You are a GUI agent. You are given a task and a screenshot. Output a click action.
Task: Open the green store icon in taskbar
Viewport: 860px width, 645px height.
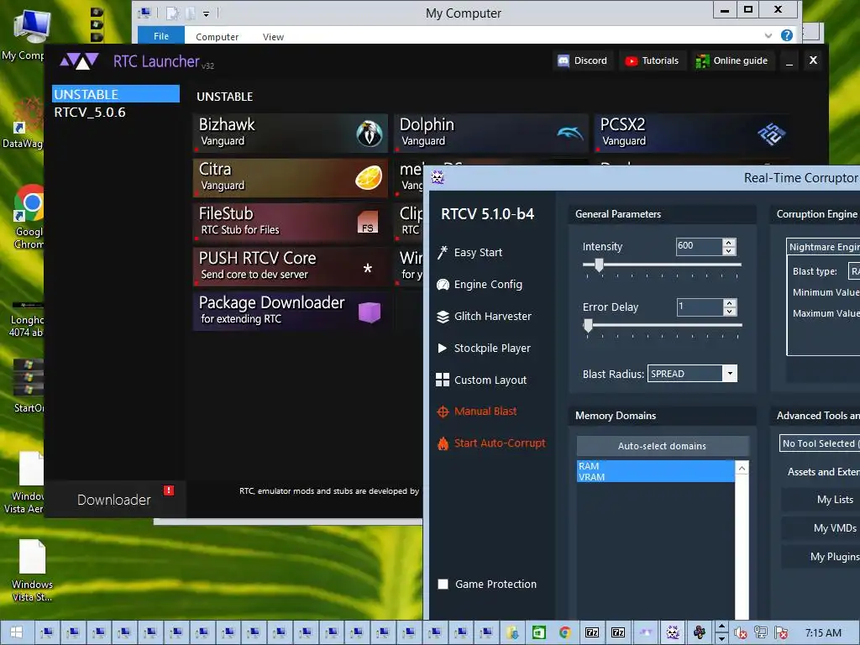[538, 632]
